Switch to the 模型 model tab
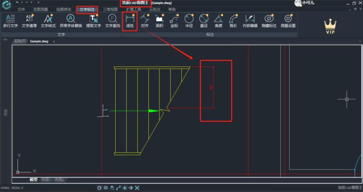 (34, 180)
